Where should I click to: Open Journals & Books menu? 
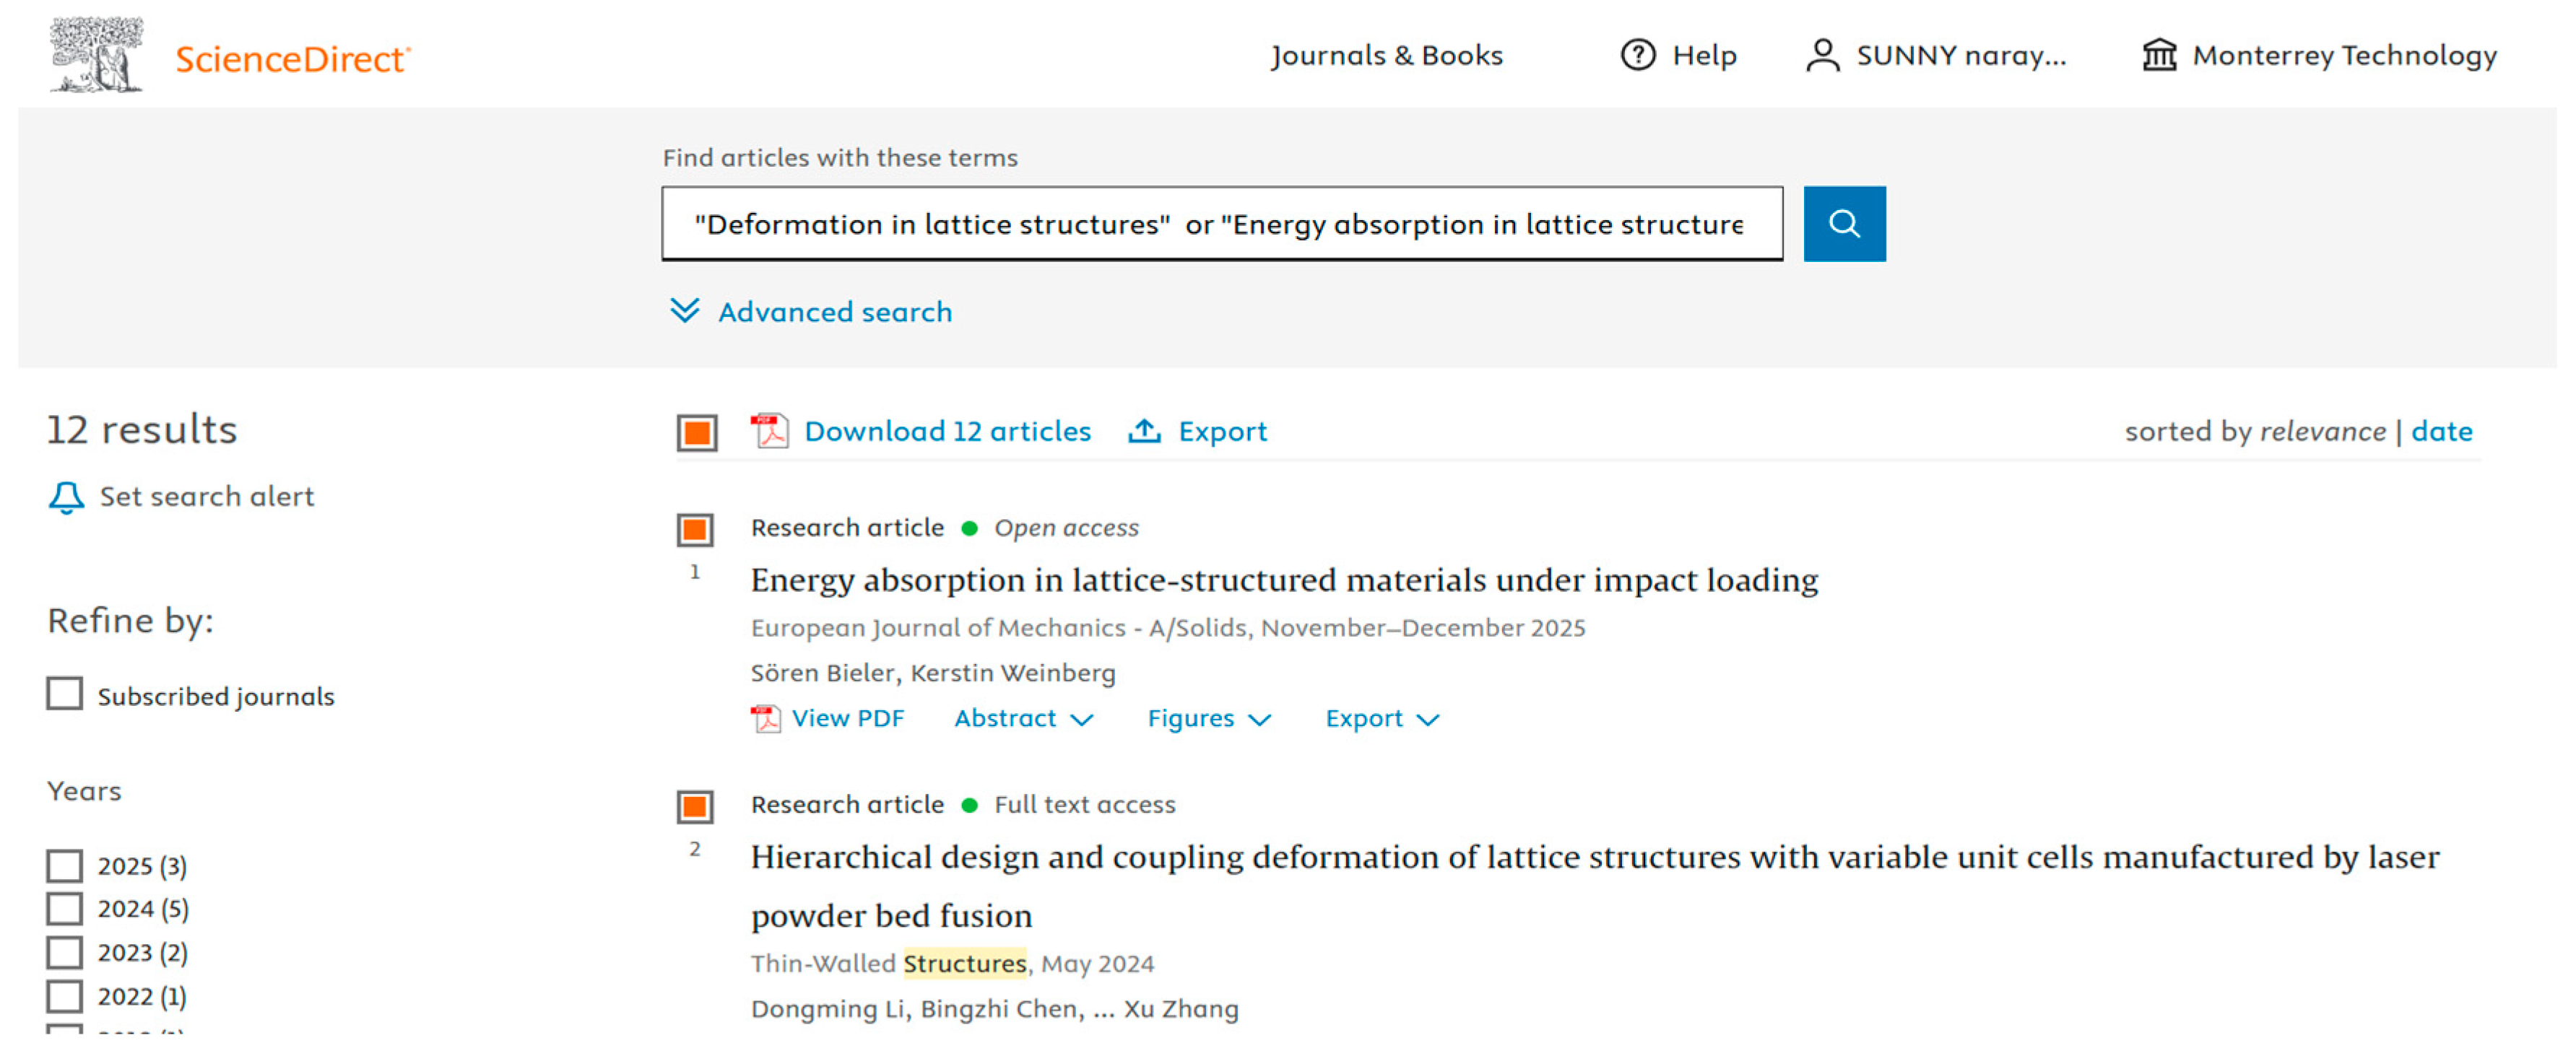pos(1386,55)
